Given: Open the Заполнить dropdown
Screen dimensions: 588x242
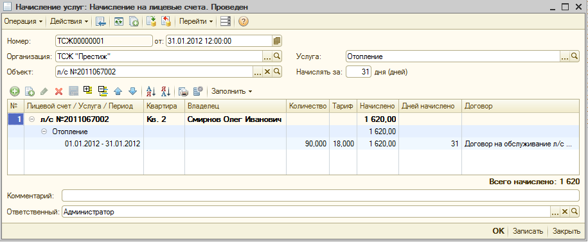Looking at the screenshot, I should pos(232,91).
